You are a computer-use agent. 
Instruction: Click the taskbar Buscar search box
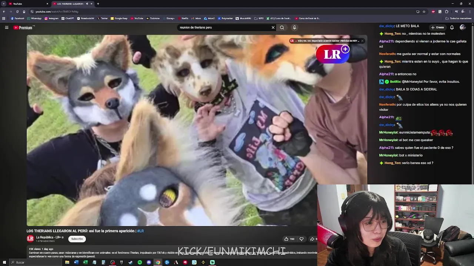[x=36, y=262]
